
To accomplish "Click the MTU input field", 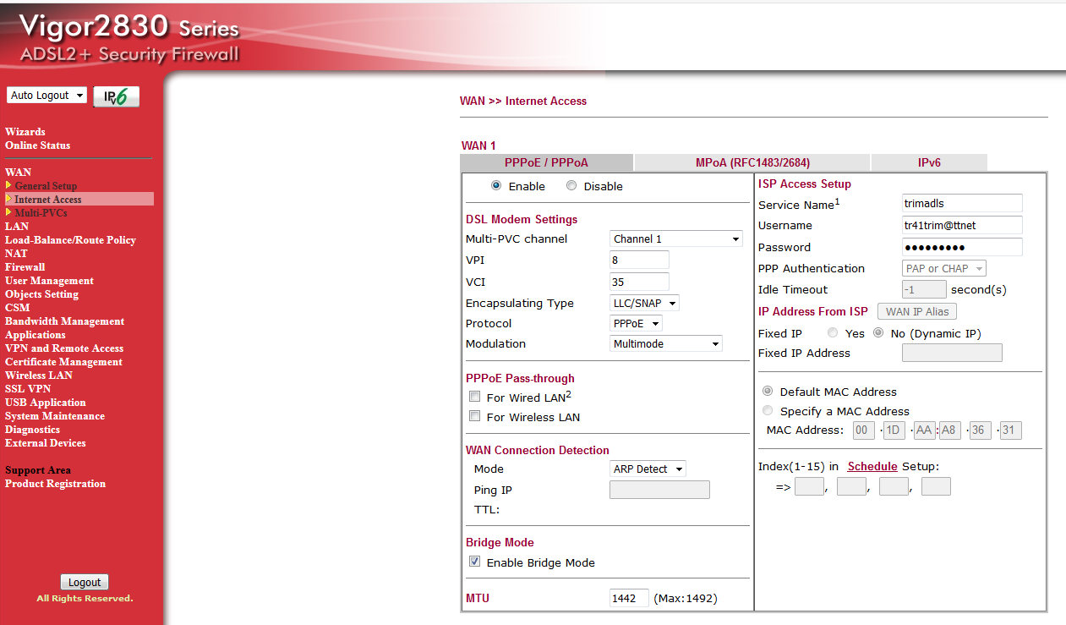I will 629,598.
